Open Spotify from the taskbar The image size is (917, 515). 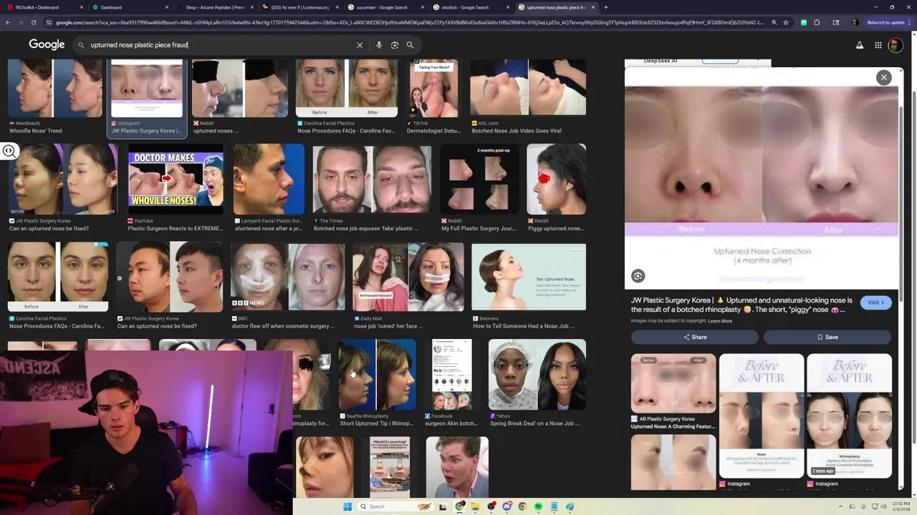tap(538, 506)
